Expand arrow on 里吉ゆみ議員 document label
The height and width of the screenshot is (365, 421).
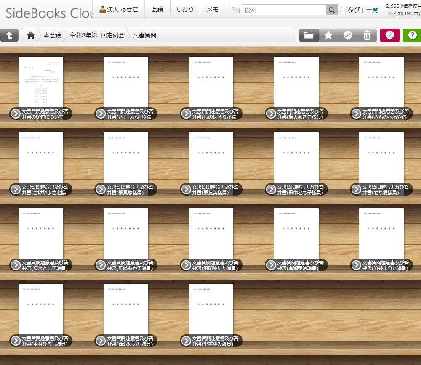point(186,341)
